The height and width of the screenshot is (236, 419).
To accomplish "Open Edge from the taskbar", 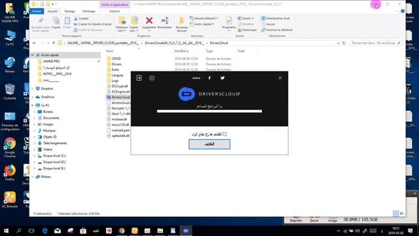I will (45, 231).
